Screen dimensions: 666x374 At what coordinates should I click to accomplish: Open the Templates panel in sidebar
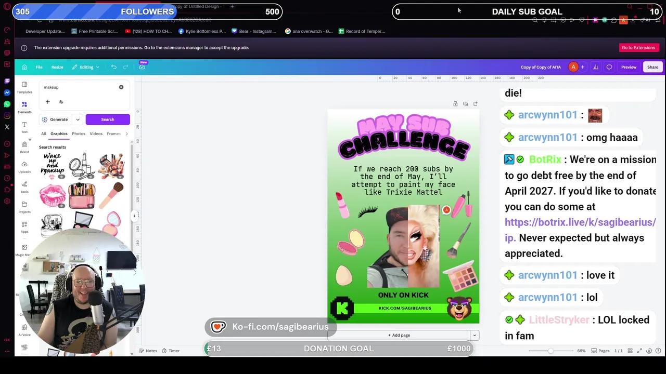[24, 87]
